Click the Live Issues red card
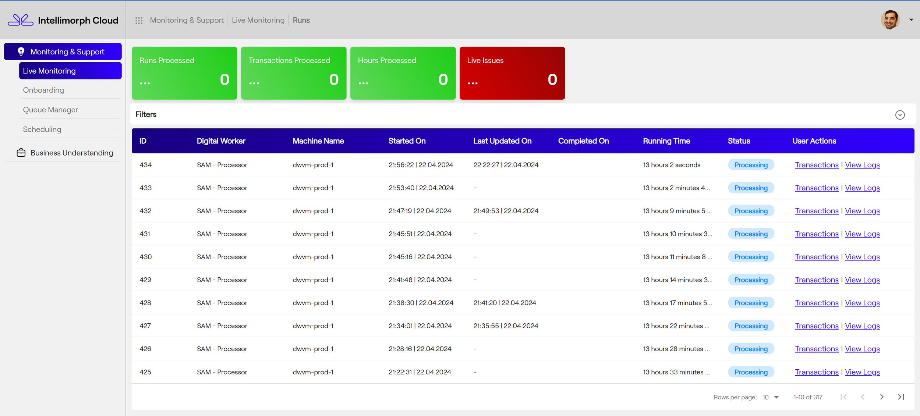Viewport: 920px width, 416px height. tap(512, 73)
